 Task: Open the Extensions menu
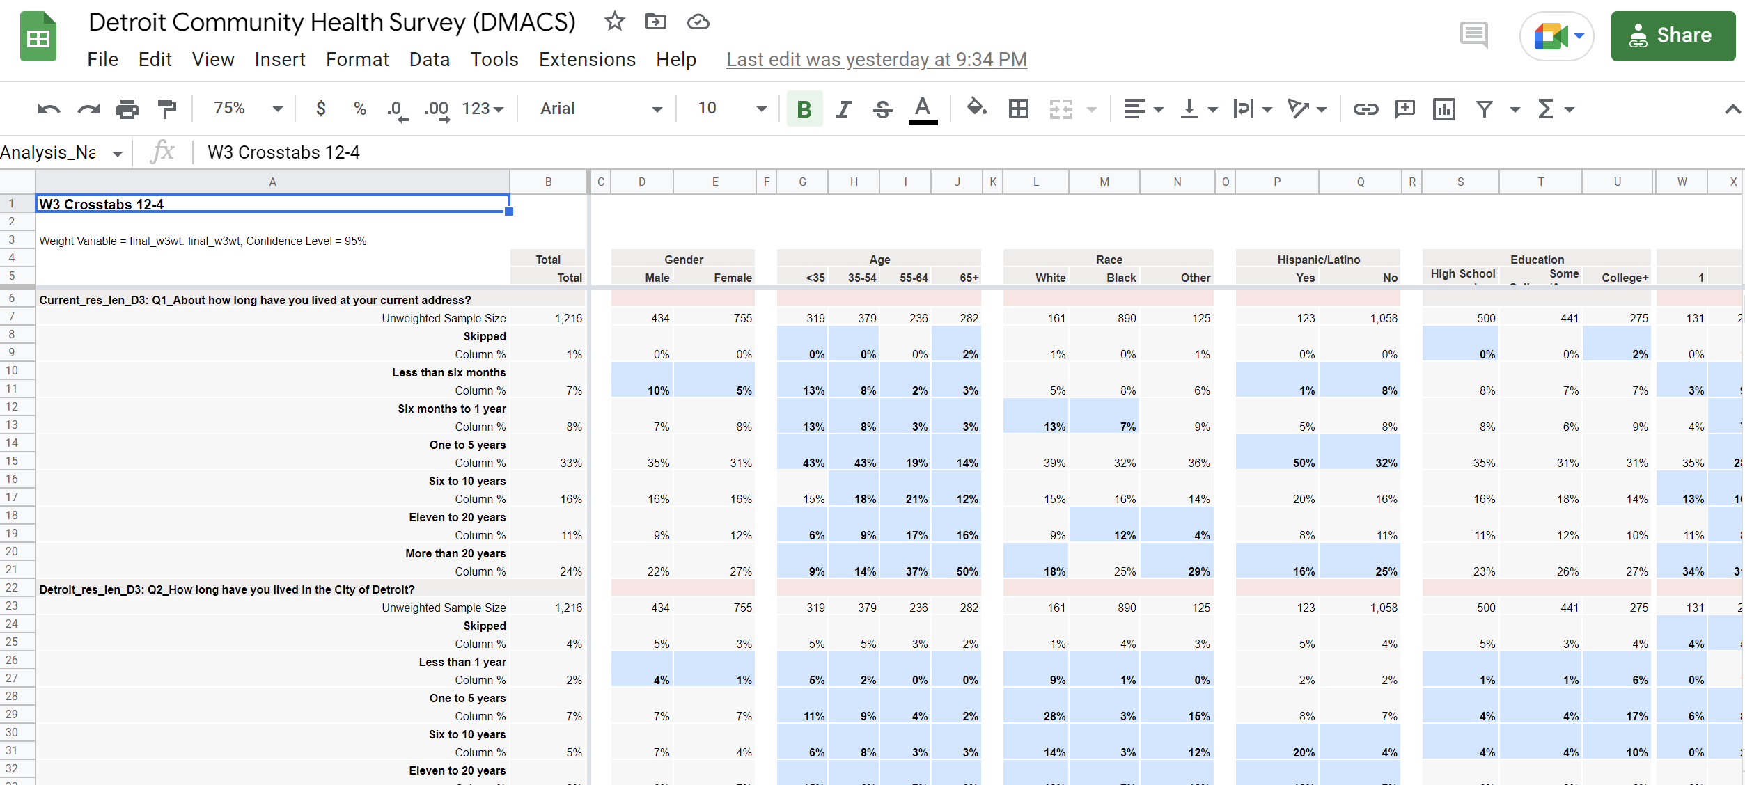pyautogui.click(x=587, y=60)
